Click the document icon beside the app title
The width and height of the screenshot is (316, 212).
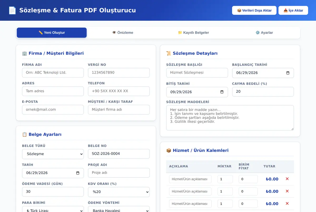pos(12,11)
